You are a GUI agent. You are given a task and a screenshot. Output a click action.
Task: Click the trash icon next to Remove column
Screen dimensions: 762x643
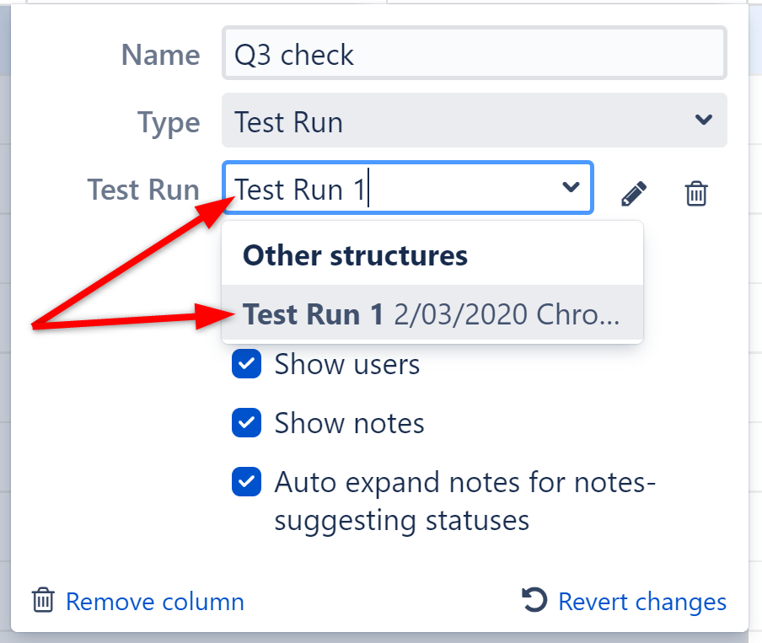coord(43,602)
